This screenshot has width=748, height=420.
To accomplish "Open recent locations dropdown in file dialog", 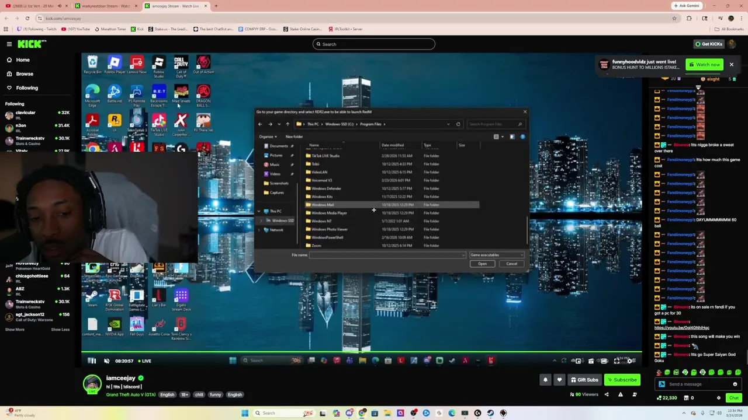I will (279, 124).
